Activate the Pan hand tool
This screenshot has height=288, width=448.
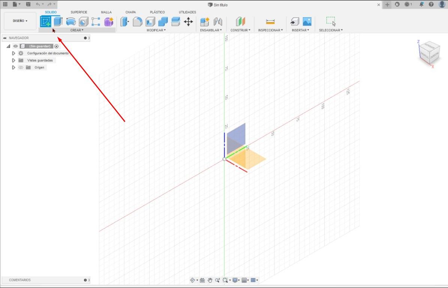pos(210,280)
